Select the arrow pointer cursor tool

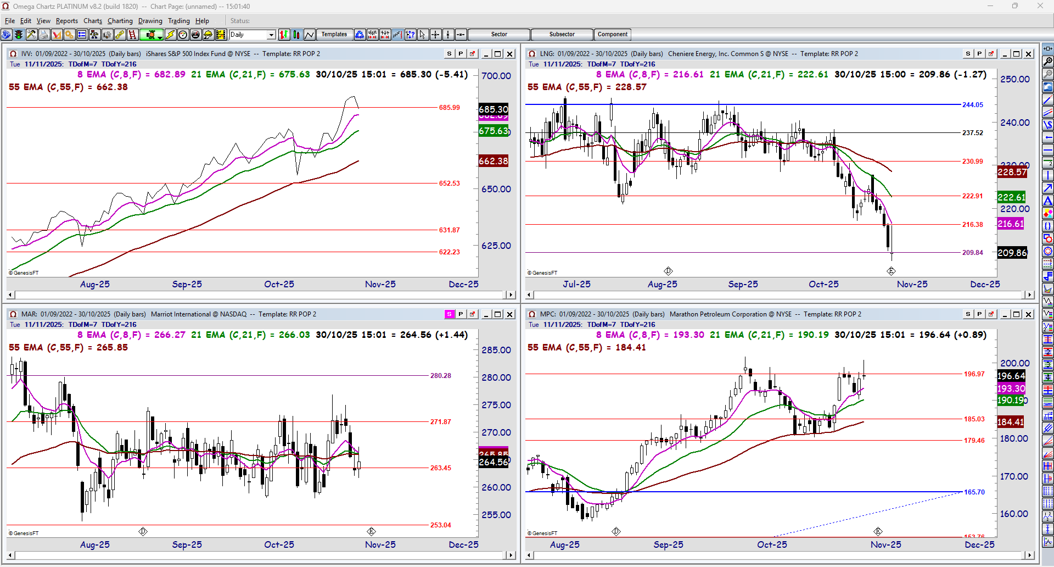[x=423, y=35]
